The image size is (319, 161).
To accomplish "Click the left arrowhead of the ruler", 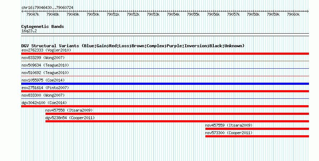I will click(x=22, y=11).
